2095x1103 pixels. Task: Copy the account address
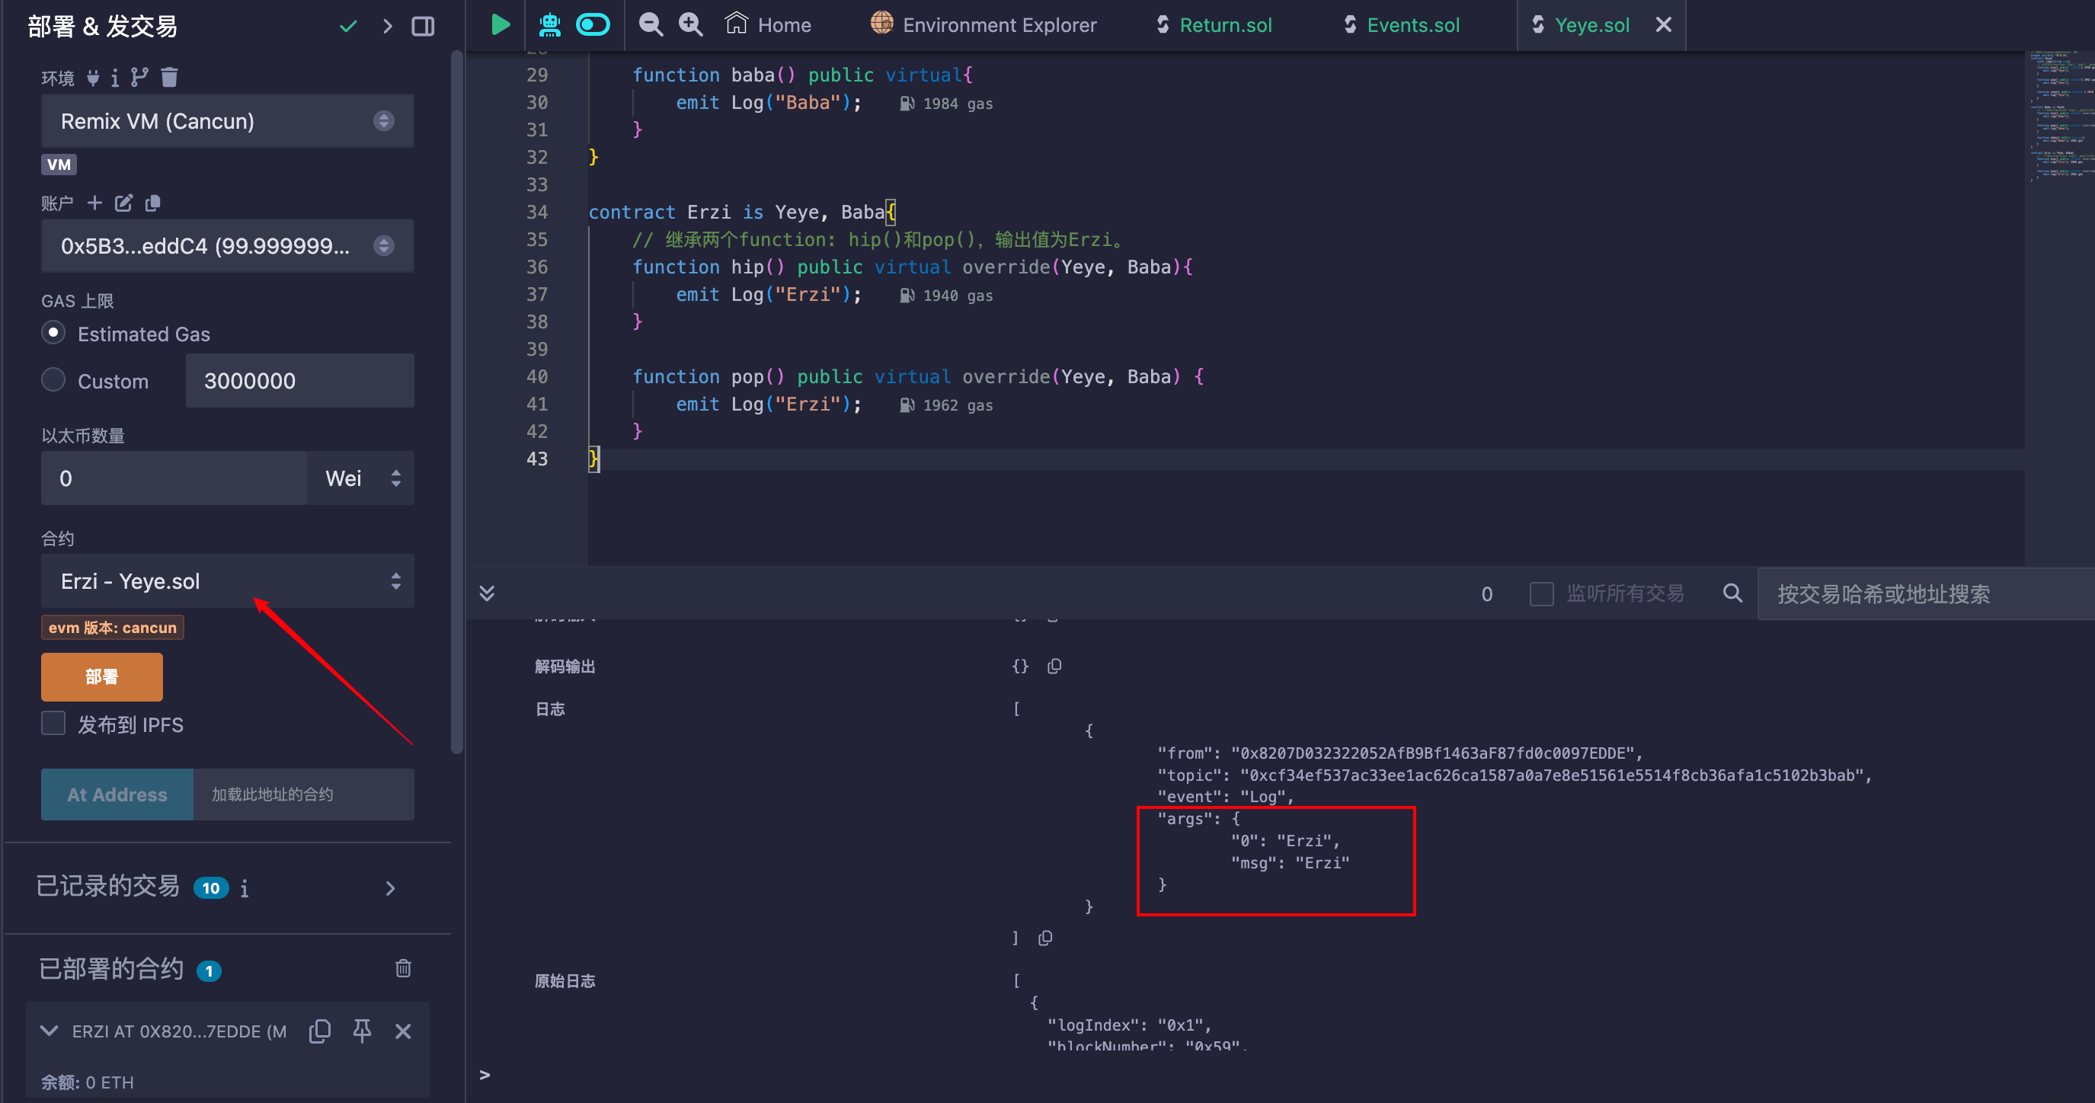click(x=153, y=203)
